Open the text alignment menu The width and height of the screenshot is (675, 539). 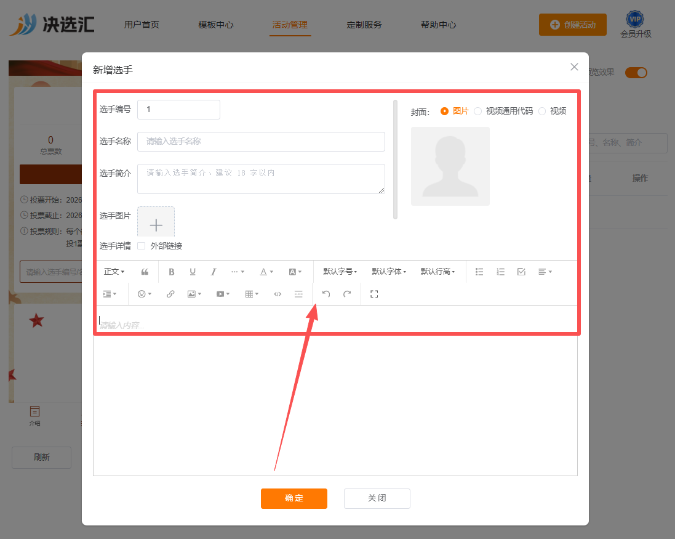545,272
